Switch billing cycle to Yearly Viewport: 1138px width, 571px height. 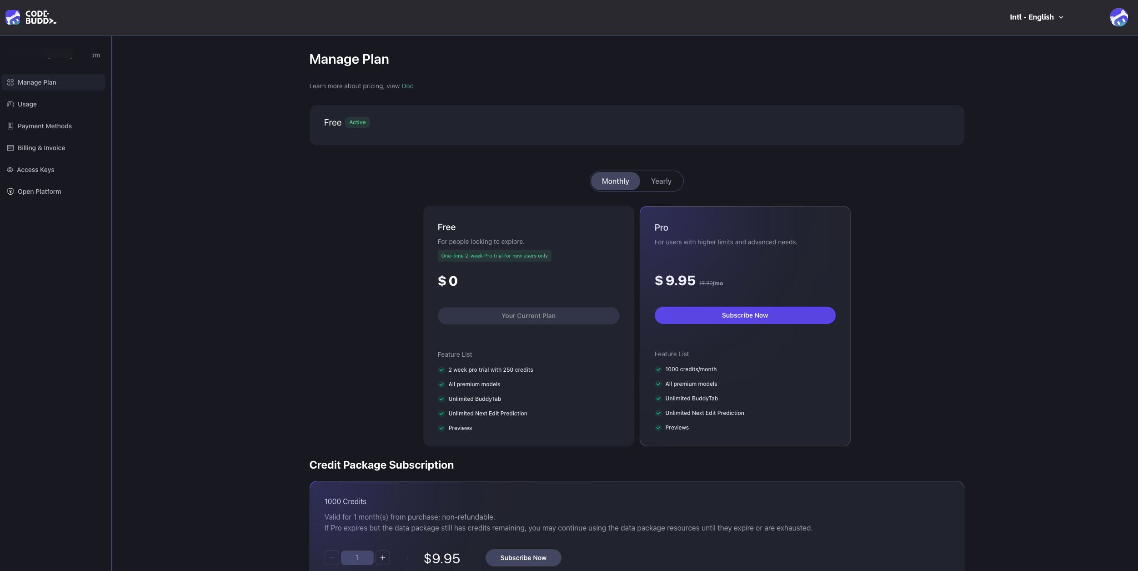point(661,181)
